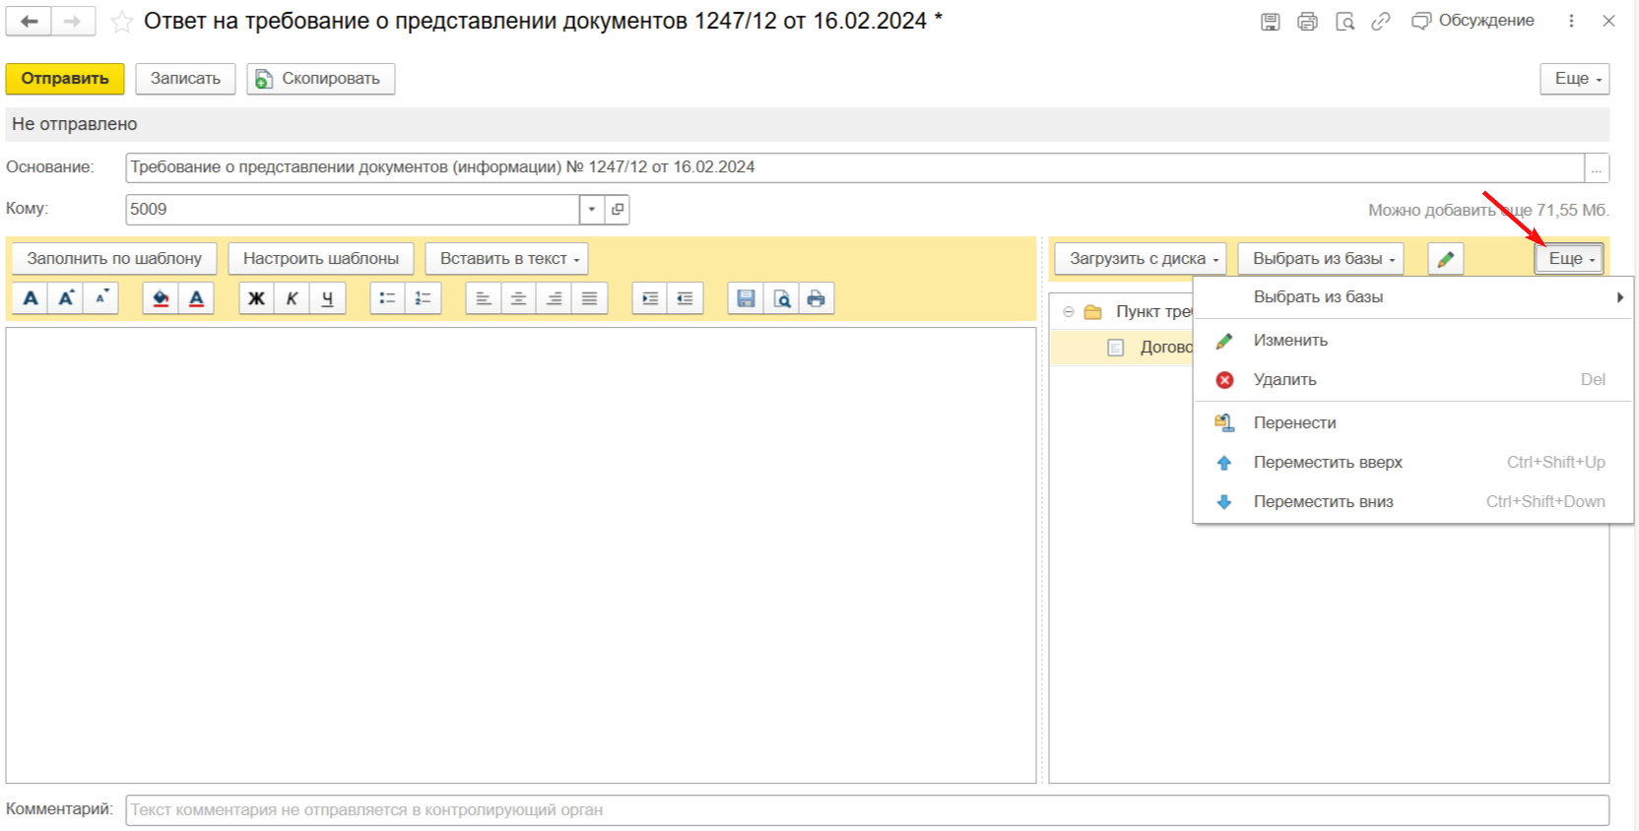The image size is (1639, 831).
Task: Center the text alignment
Action: [x=518, y=297]
